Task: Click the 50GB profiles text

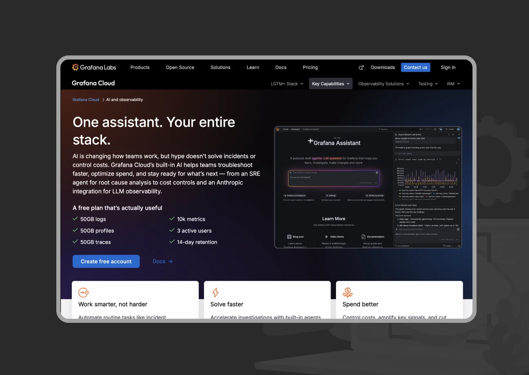Action: 97,230
